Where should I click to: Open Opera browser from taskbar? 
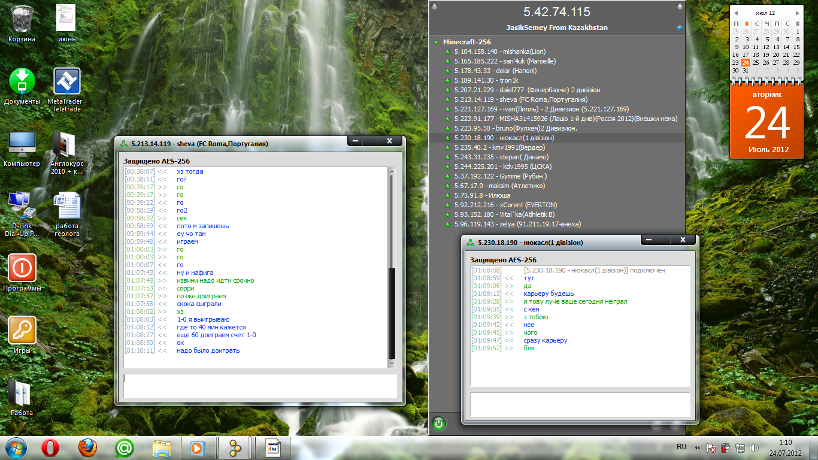click(x=50, y=447)
